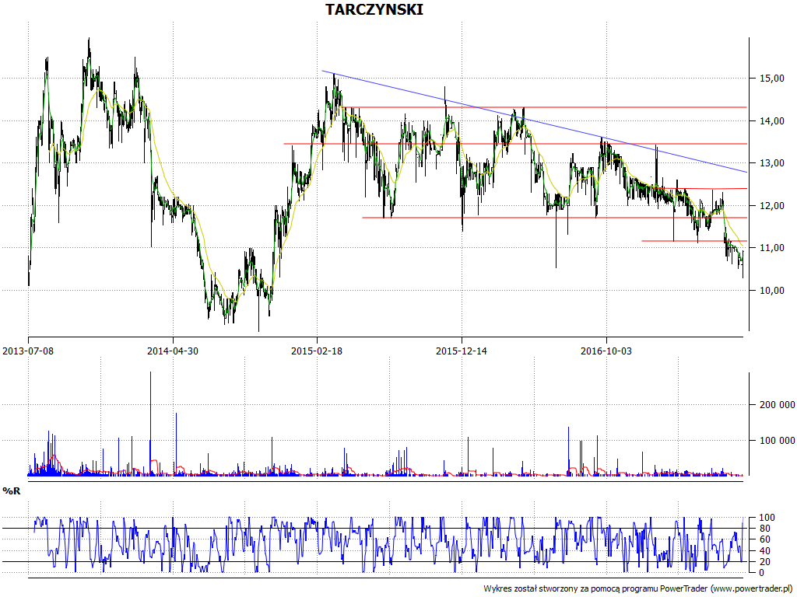
Task: Select the 200 000 volume axis label
Action: (x=778, y=404)
